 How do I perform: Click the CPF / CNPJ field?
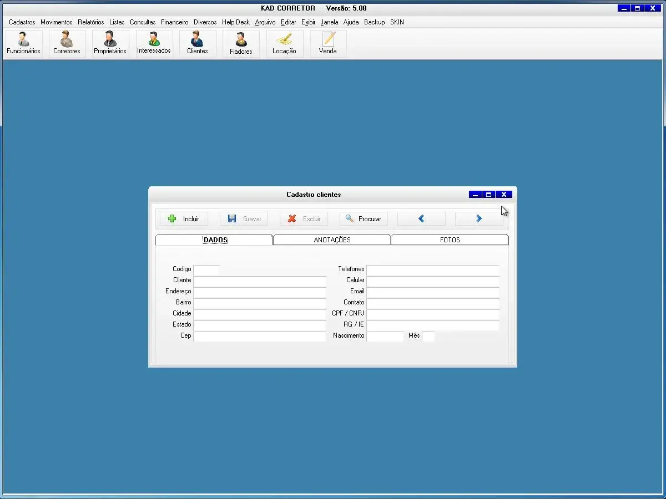(432, 314)
